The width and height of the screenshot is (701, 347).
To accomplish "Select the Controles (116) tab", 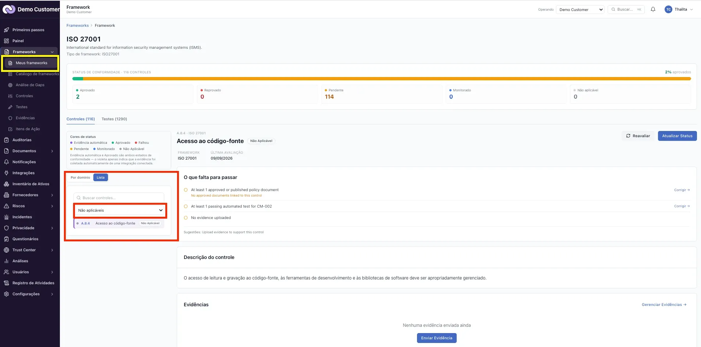I will click(80, 119).
